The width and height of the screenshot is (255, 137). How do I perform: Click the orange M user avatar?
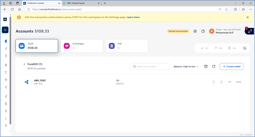tap(212, 31)
